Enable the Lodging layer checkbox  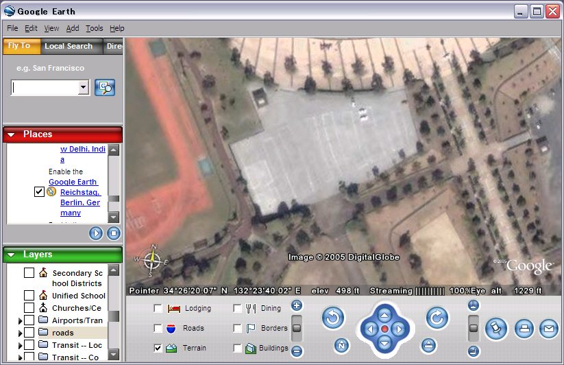(x=158, y=309)
